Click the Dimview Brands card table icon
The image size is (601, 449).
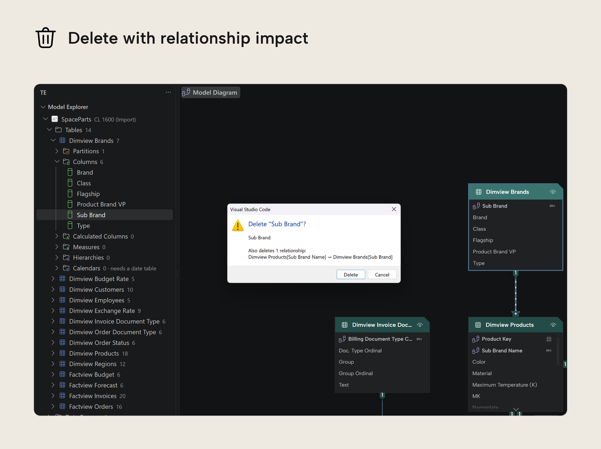(x=479, y=192)
